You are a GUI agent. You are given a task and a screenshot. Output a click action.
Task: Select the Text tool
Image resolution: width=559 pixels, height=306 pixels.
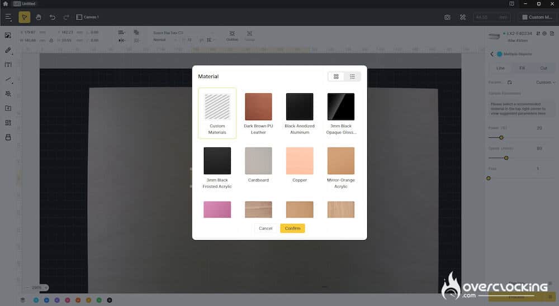point(8,64)
